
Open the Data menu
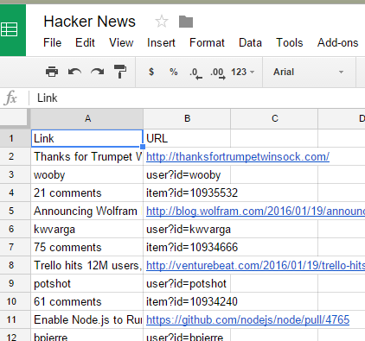pyautogui.click(x=250, y=43)
